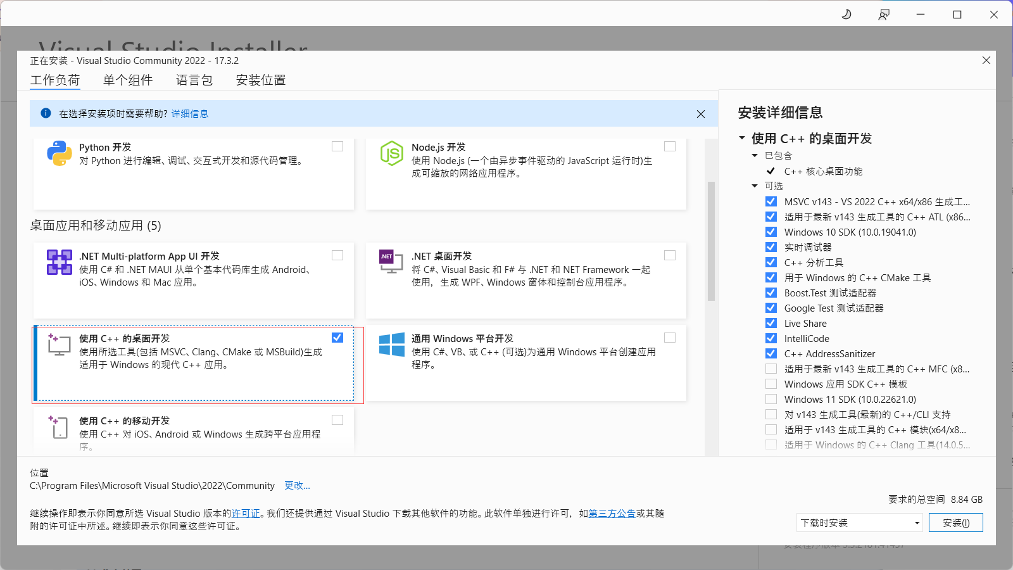Click the 8.84 GB total space value
The width and height of the screenshot is (1013, 570).
[x=967, y=500]
